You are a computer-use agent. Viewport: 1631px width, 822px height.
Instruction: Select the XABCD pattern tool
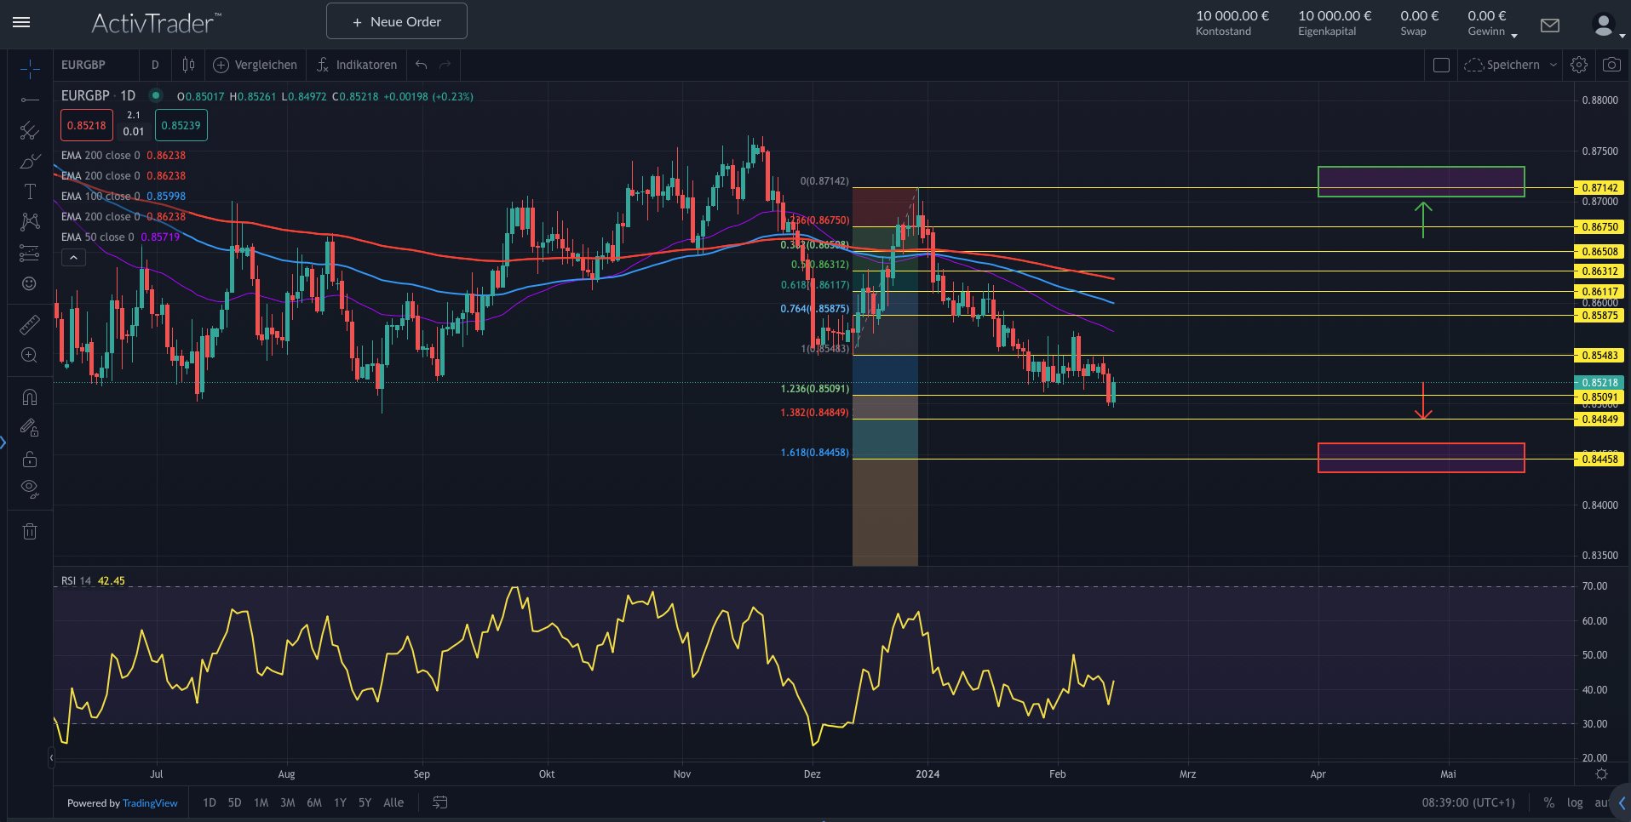tap(30, 221)
